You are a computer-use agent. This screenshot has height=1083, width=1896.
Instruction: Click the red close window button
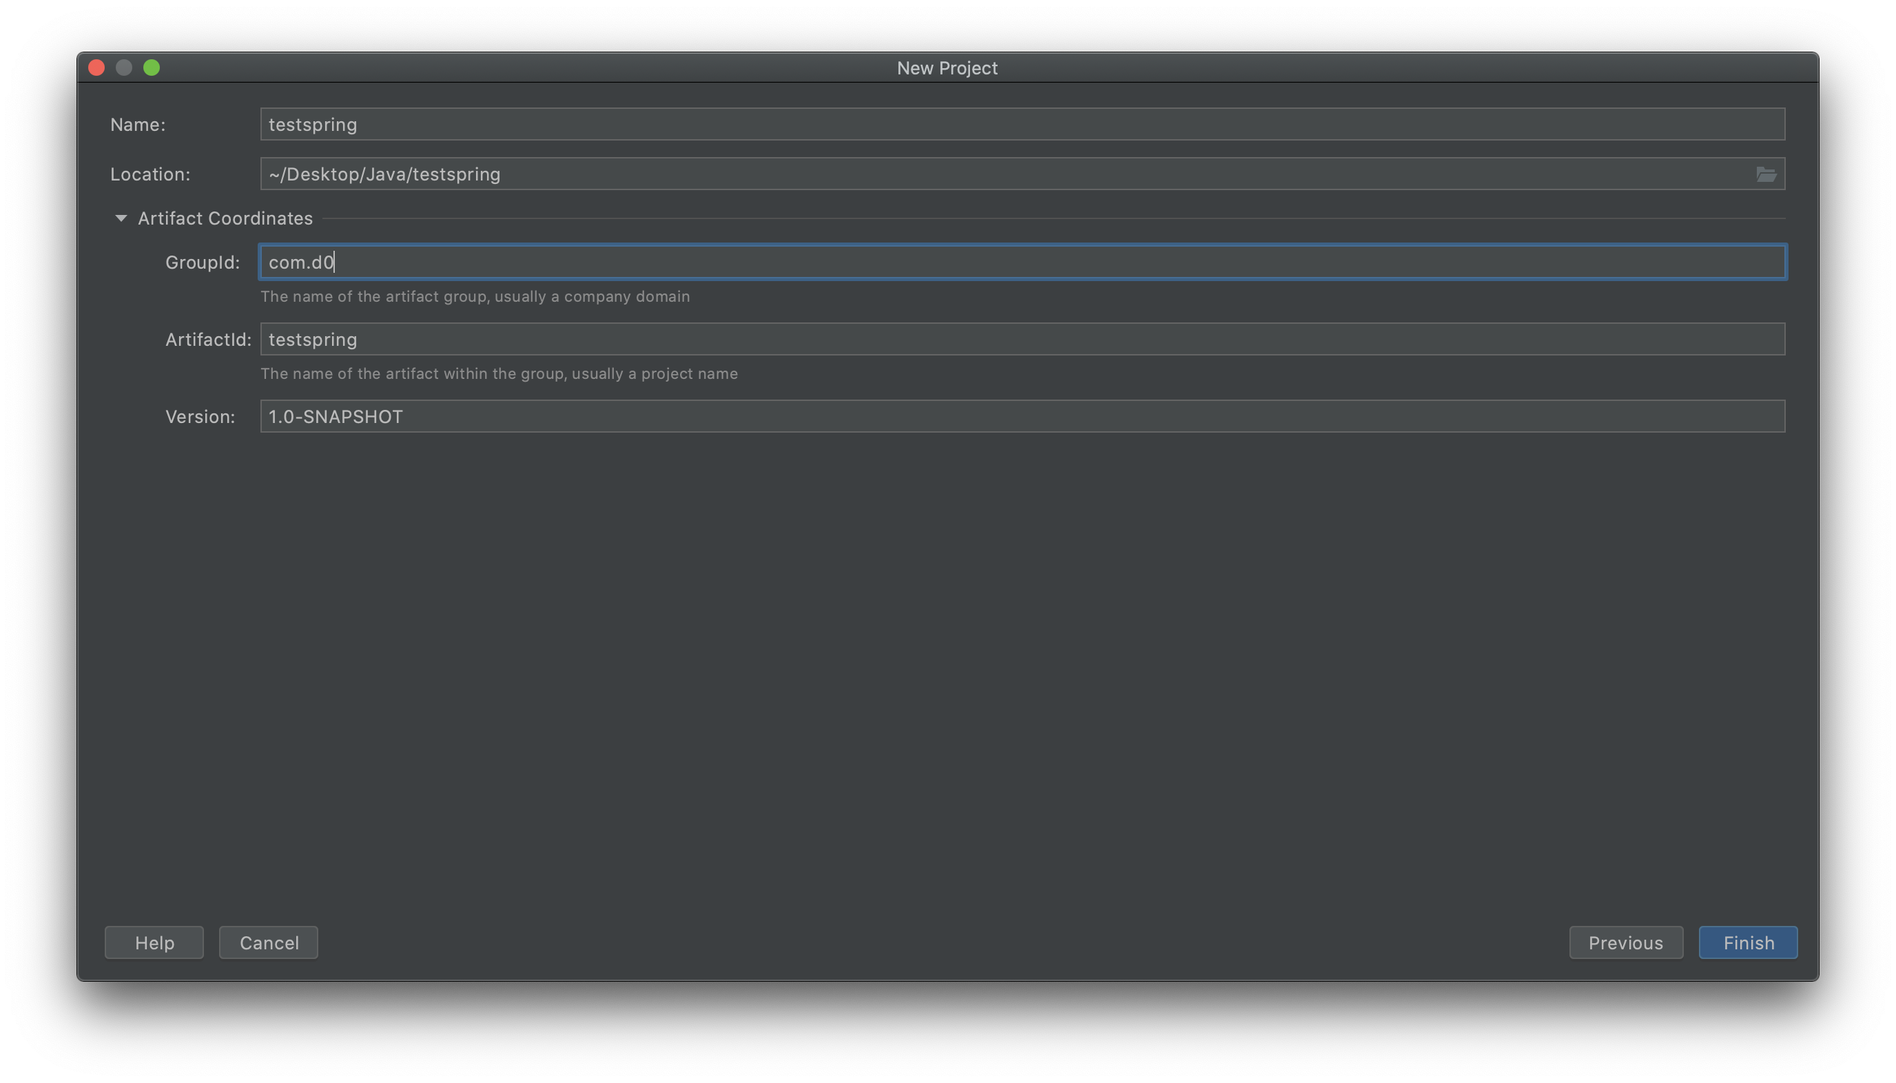coord(96,68)
